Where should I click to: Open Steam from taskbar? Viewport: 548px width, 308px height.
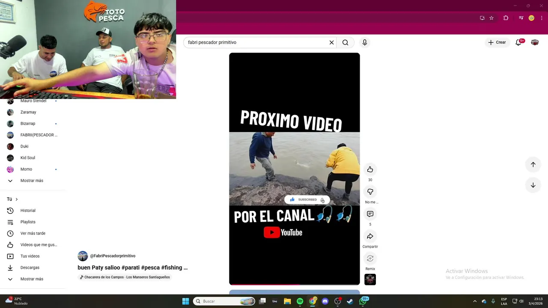pyautogui.click(x=350, y=301)
